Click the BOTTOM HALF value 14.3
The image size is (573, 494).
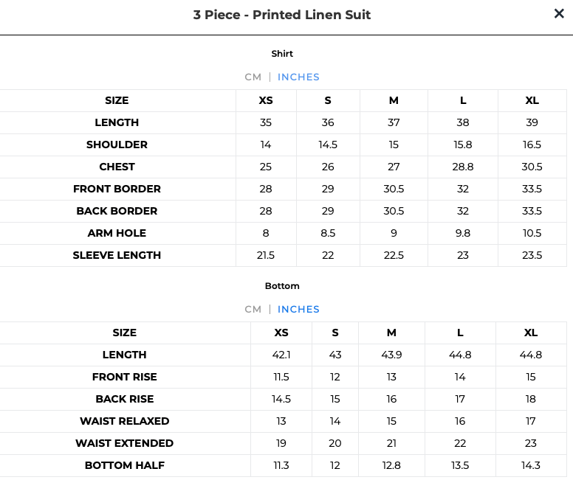(531, 465)
